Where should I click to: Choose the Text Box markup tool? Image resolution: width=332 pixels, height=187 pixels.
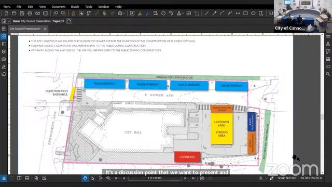[x=132, y=14]
